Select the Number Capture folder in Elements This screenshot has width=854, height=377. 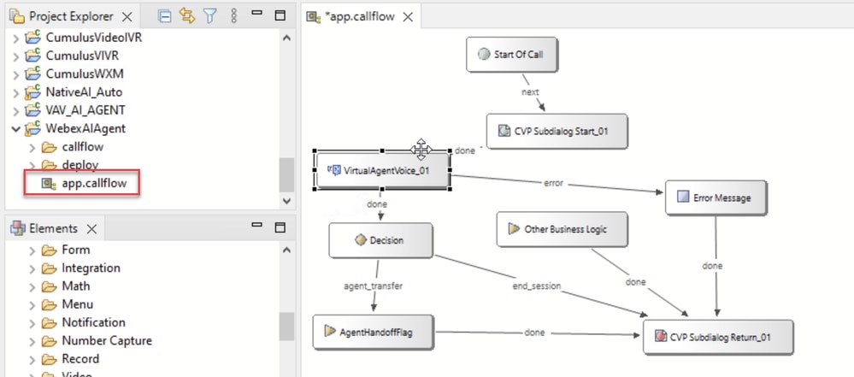107,340
